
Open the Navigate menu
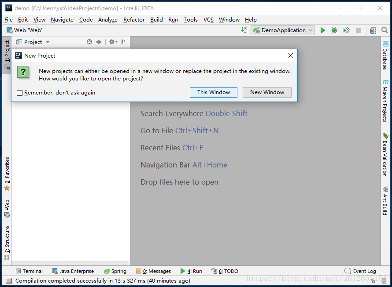62,20
